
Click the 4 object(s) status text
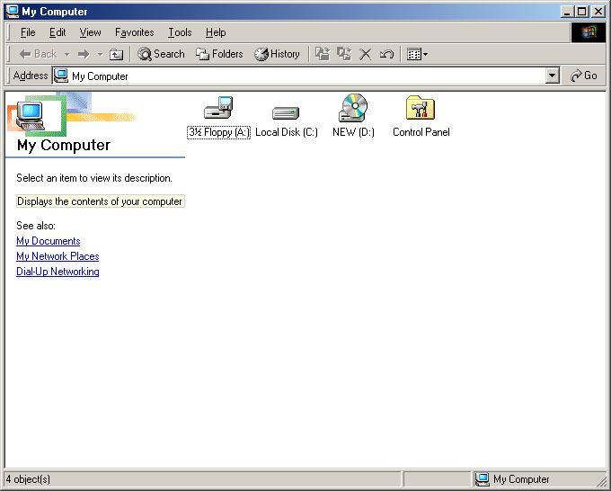(28, 478)
